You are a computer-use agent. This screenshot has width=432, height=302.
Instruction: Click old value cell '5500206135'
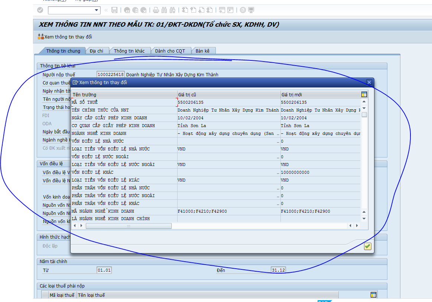click(229, 102)
